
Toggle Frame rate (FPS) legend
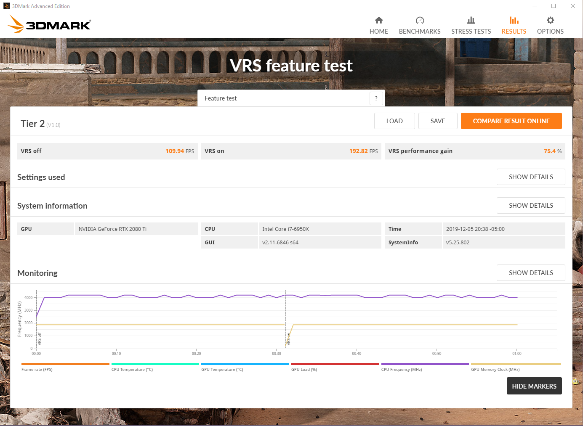tap(65, 367)
